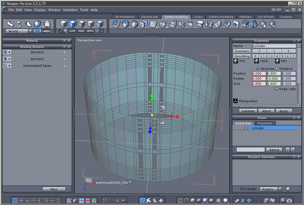Screen dimensions: 304x205
Task: Select the rotate manipulator tool
Action: 19,24
